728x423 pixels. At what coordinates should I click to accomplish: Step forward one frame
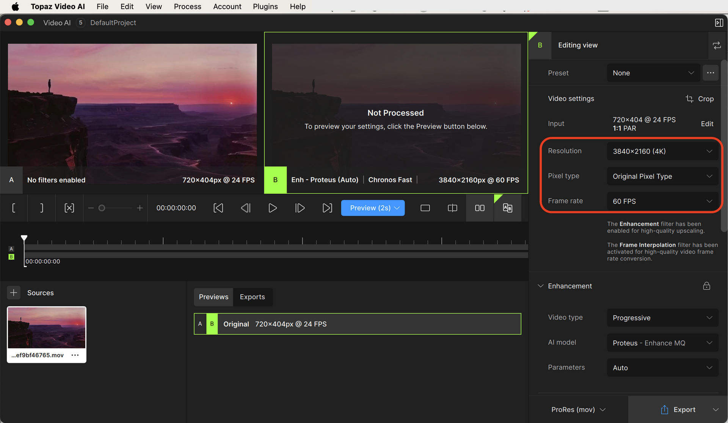300,208
